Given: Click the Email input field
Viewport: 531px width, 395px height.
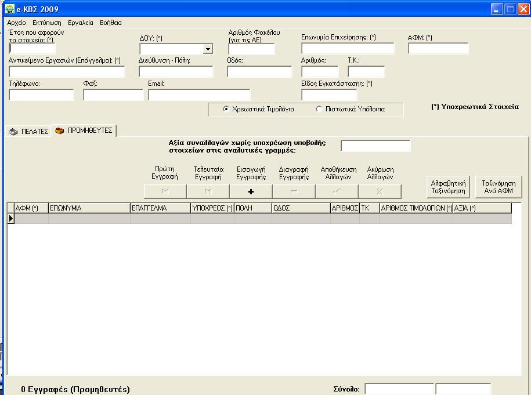Looking at the screenshot, I should (199, 95).
